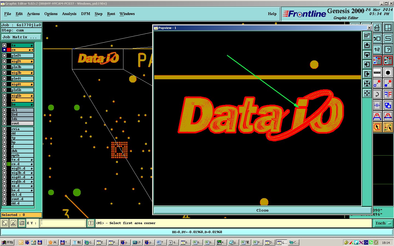Select the blue-to-red point snap icon

(x=388, y=83)
